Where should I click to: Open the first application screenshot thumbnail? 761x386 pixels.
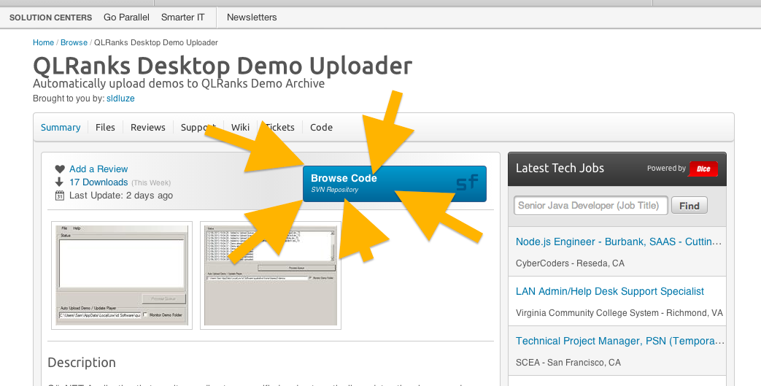click(x=122, y=275)
